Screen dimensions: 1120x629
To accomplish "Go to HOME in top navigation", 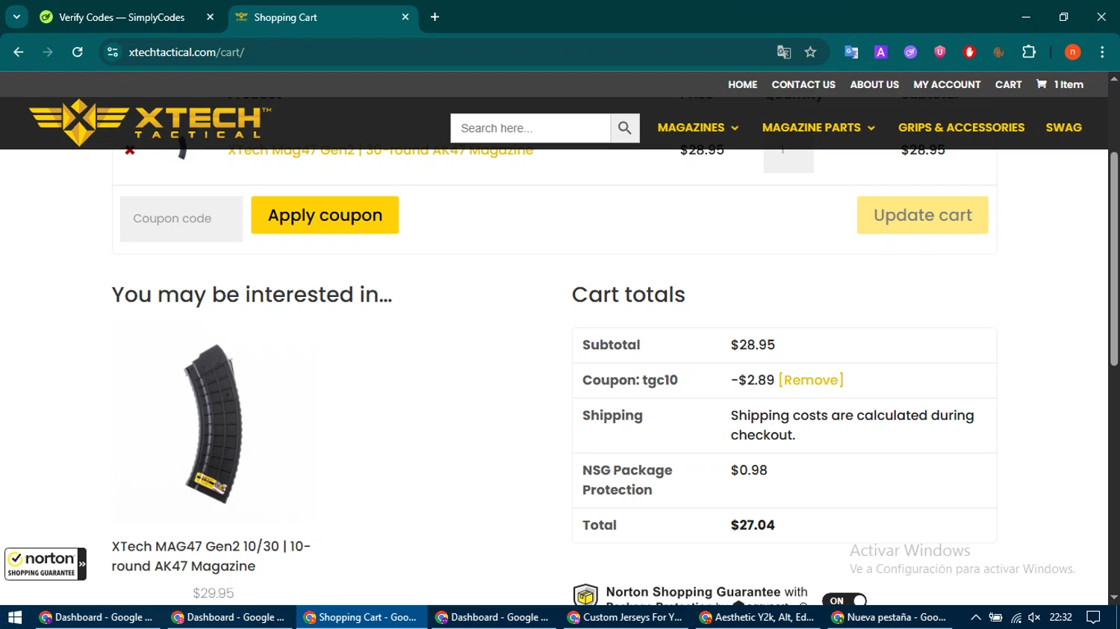I will (742, 84).
